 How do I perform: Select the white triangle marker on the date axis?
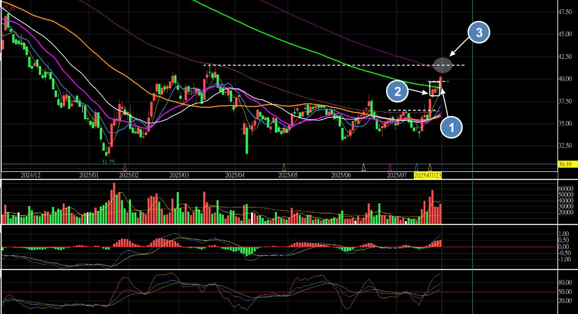click(364, 167)
